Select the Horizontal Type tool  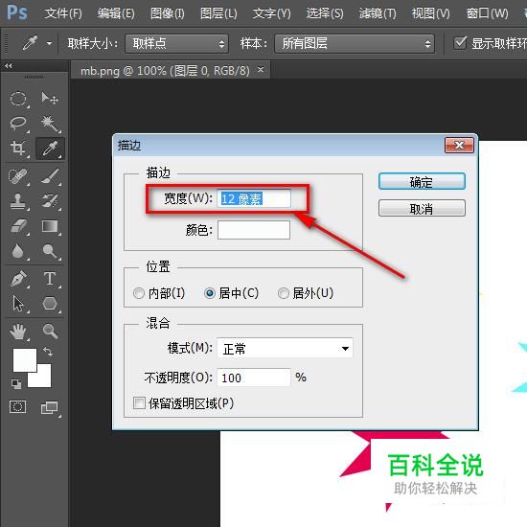[x=50, y=279]
